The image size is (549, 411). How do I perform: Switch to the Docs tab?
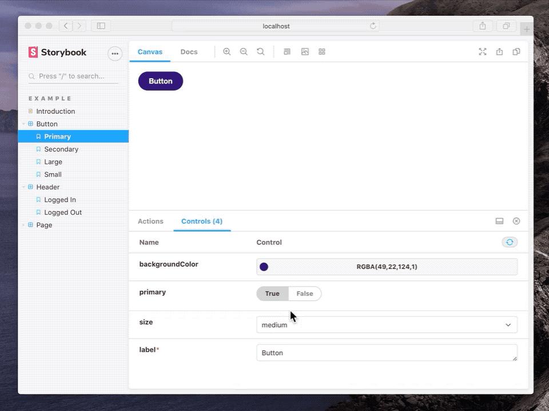point(189,51)
